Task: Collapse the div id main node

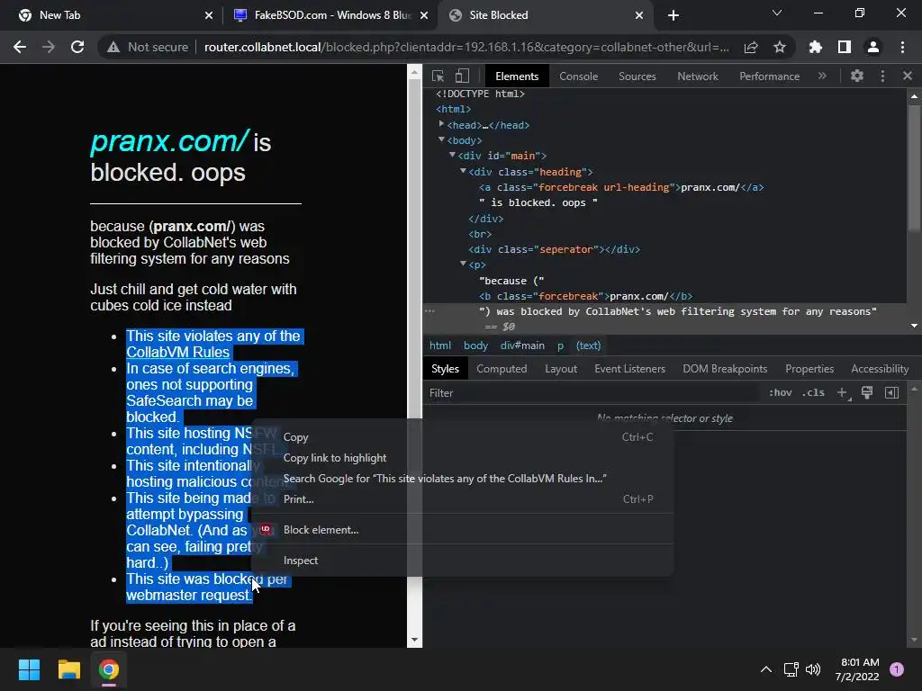Action: (x=452, y=155)
